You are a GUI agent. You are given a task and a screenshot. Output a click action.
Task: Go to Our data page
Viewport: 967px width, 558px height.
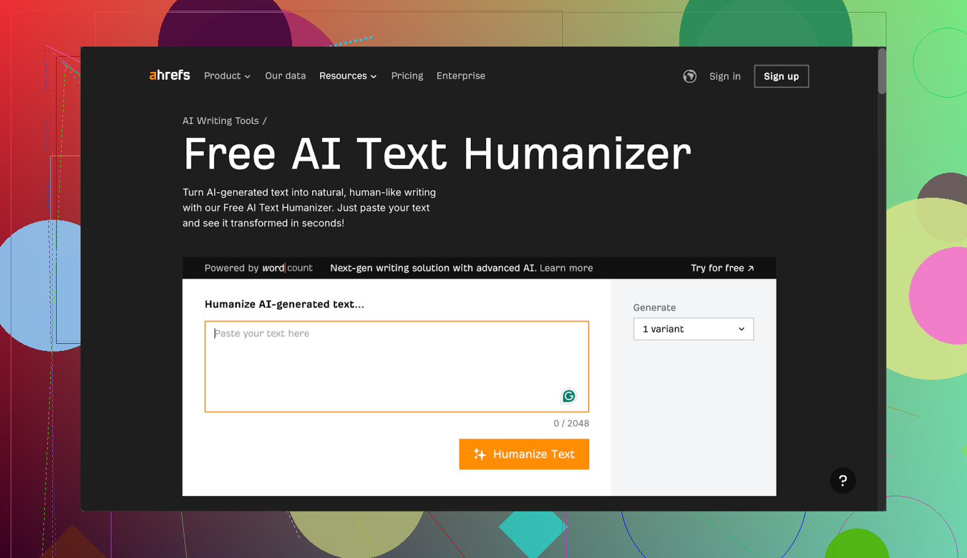pyautogui.click(x=285, y=76)
